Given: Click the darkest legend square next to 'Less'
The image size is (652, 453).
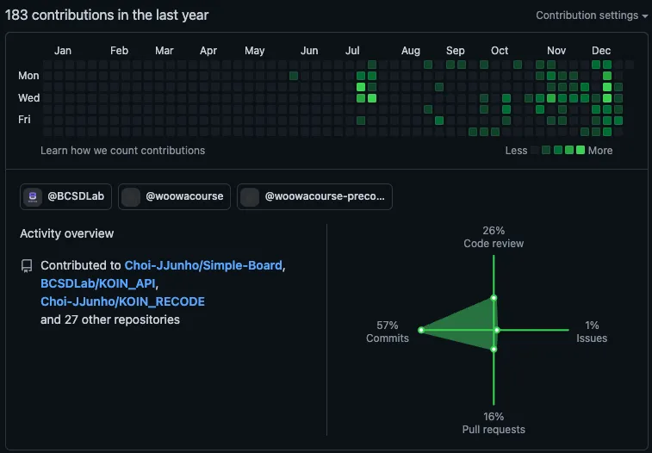Looking at the screenshot, I should click(x=536, y=151).
